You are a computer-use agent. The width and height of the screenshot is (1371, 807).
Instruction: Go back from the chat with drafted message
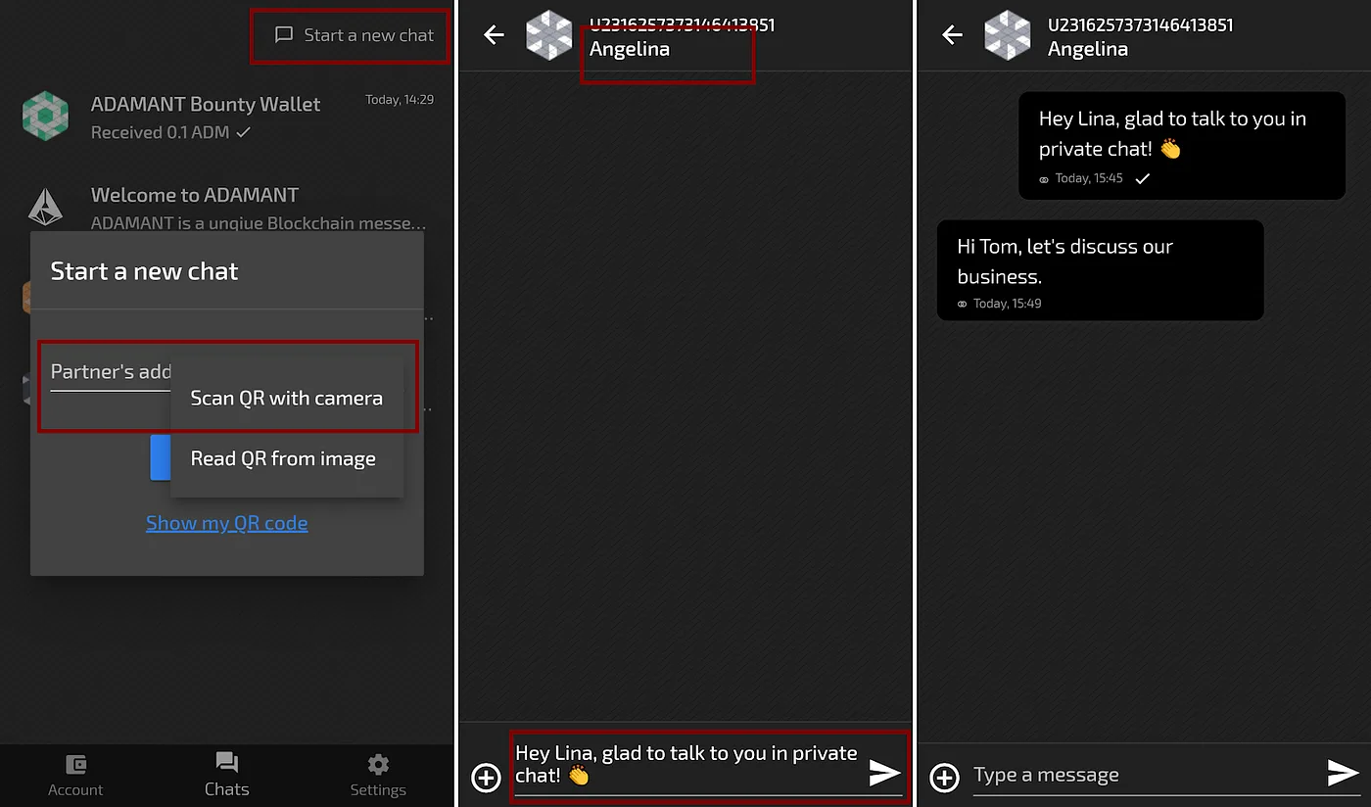pos(494,35)
